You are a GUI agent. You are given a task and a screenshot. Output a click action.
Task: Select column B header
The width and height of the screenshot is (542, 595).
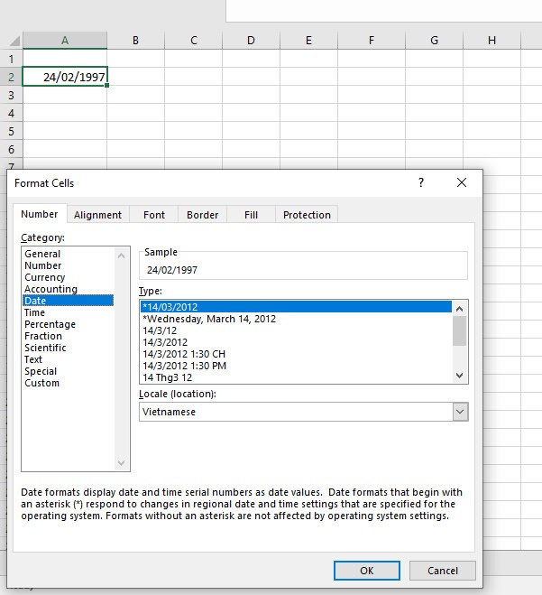pos(135,41)
